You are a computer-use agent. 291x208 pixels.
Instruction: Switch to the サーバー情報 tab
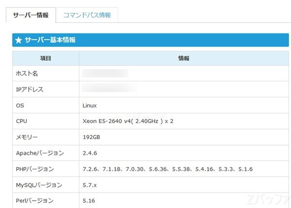coord(31,15)
